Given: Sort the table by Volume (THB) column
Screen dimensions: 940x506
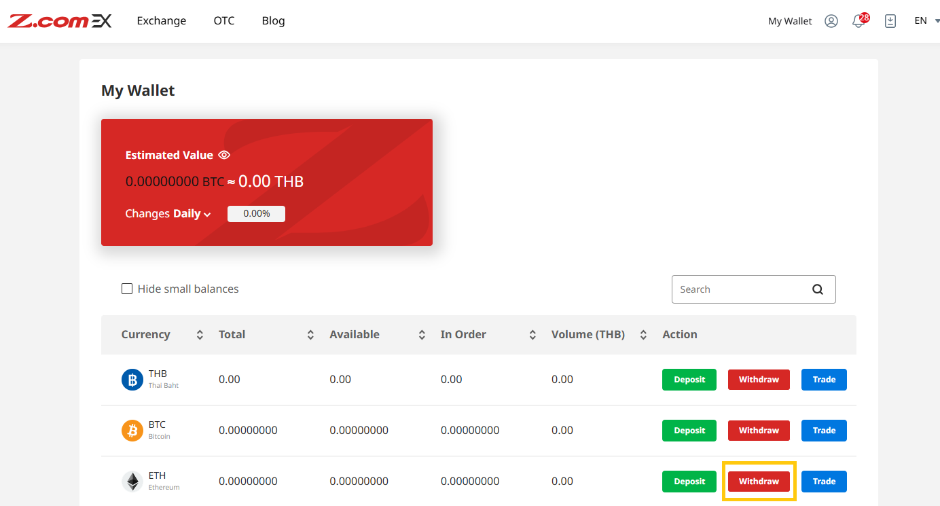Looking at the screenshot, I should pos(643,335).
